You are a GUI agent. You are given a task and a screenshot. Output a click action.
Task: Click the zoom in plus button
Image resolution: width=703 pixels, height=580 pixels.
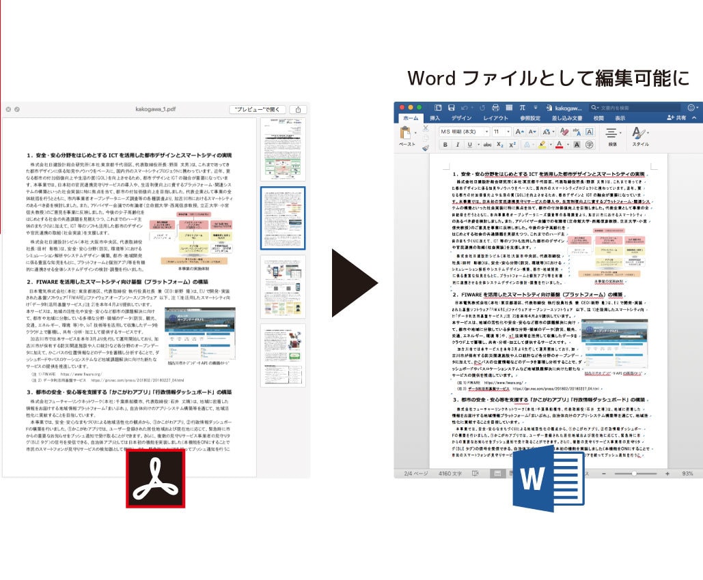[x=667, y=474]
